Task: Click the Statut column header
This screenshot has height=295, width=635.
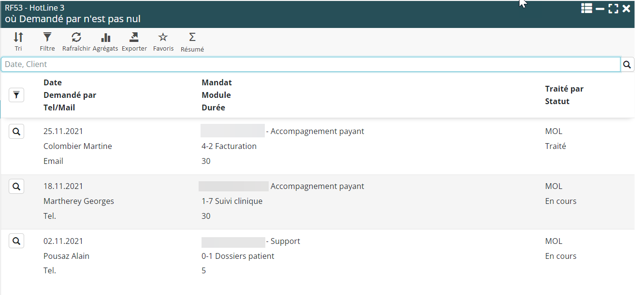Action: (x=557, y=101)
